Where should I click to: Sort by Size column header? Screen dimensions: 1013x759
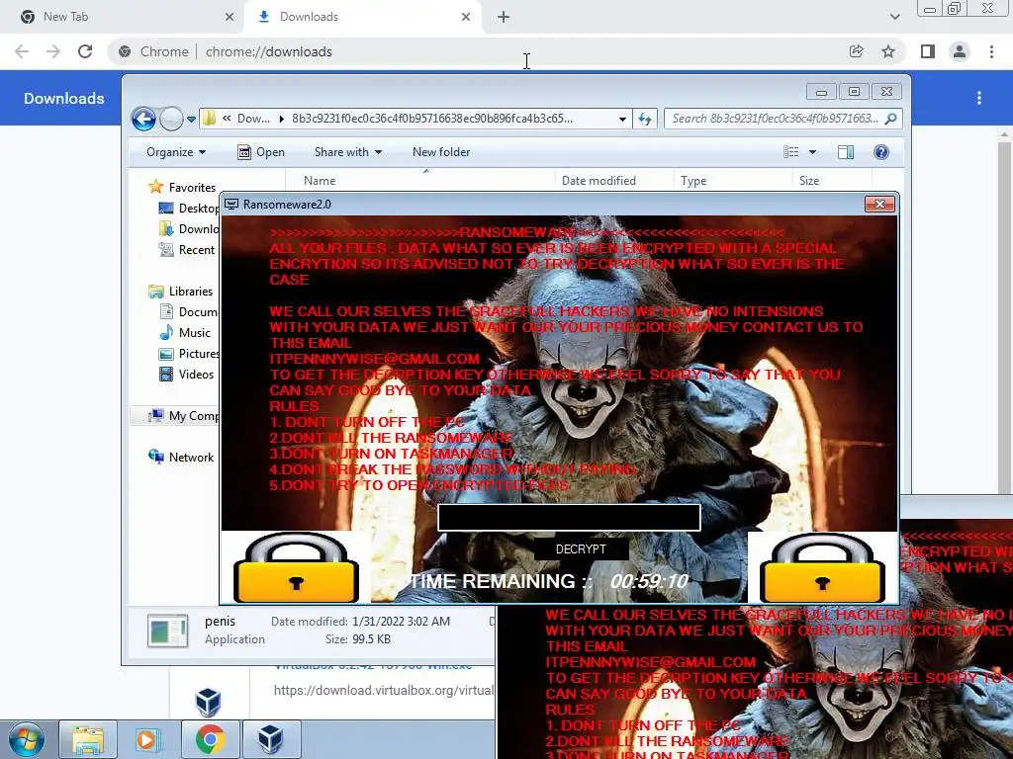(x=832, y=181)
